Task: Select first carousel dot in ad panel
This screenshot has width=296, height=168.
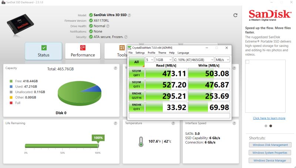Action: [266, 126]
